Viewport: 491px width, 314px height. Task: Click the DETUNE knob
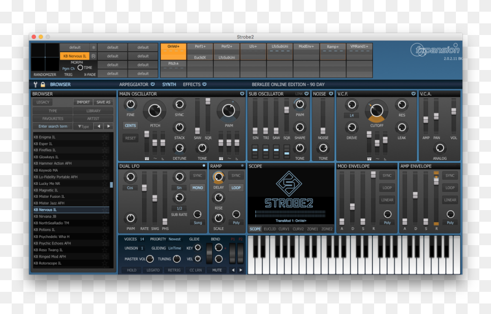pos(179,148)
